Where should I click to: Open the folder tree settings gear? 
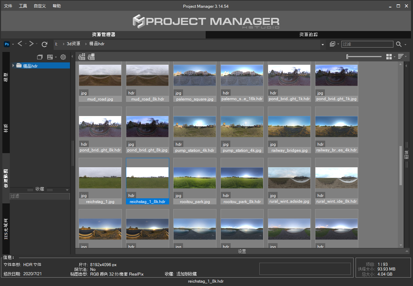click(x=63, y=57)
